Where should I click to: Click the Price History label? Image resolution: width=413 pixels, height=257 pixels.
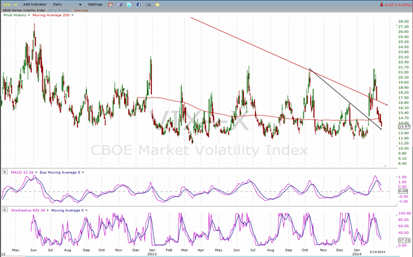click(15, 16)
